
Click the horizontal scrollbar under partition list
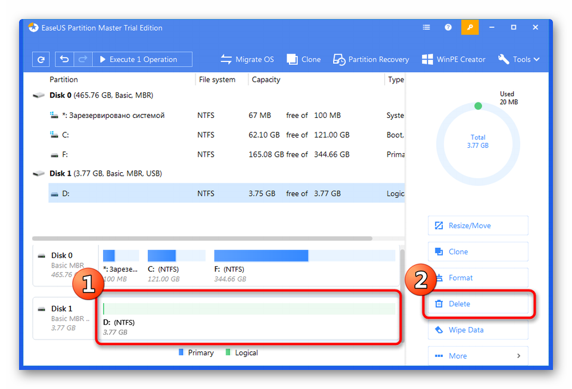(203, 238)
